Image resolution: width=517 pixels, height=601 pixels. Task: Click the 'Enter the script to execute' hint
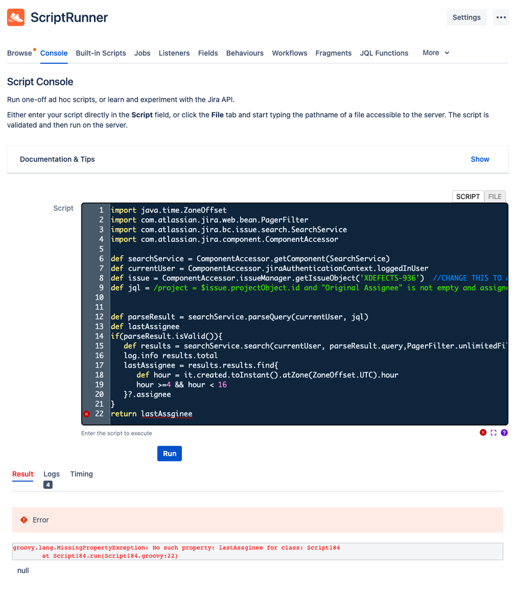click(116, 433)
